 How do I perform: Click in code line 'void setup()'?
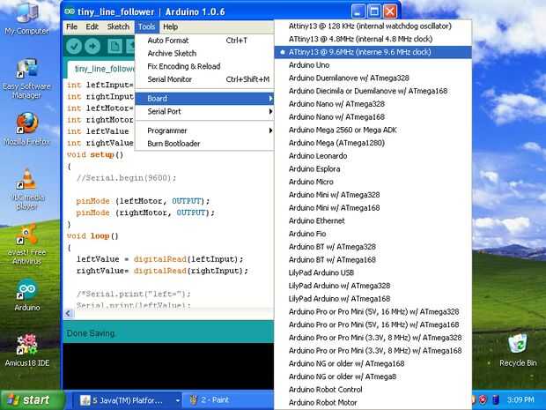click(95, 155)
